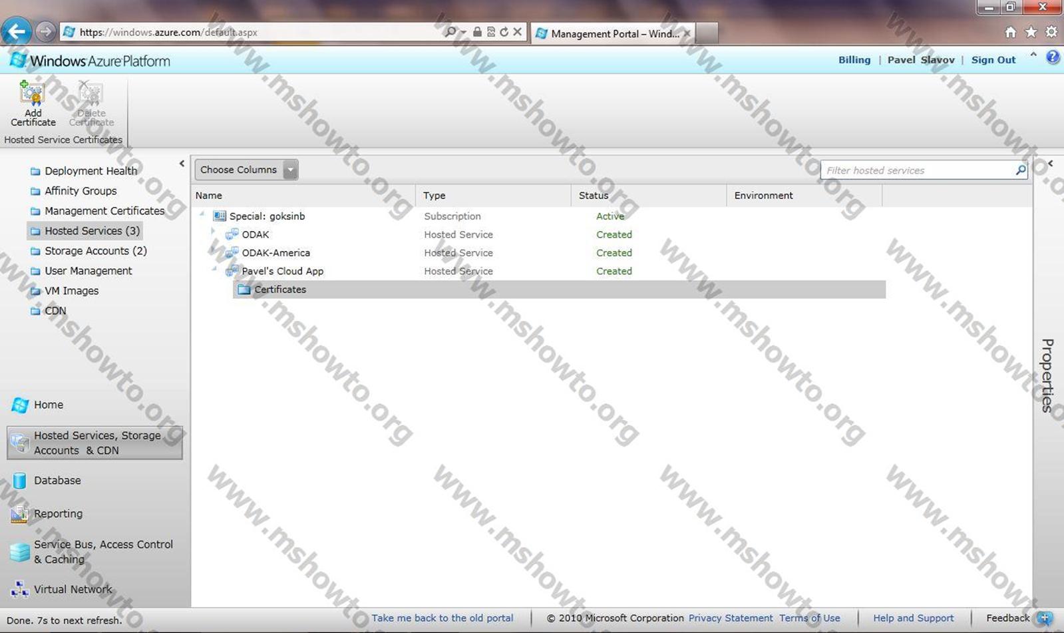Open favorites with the star icon
The width and height of the screenshot is (1064, 633).
point(1031,32)
